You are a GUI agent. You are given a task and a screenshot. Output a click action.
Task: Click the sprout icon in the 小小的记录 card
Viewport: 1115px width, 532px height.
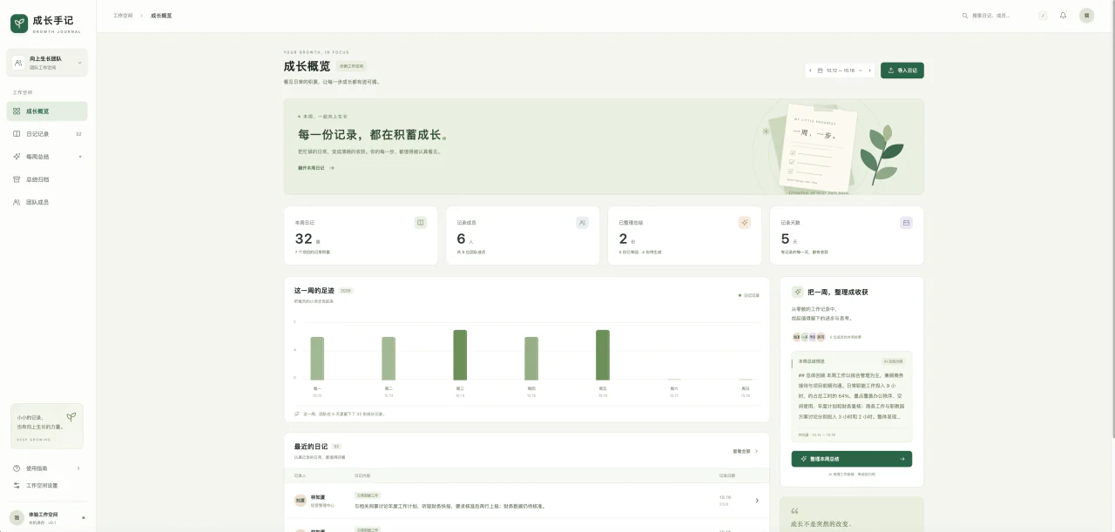tap(71, 417)
